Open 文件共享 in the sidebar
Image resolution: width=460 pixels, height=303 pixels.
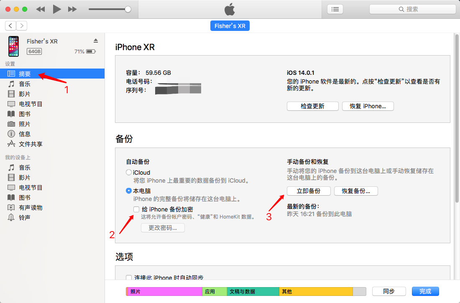coord(52,144)
